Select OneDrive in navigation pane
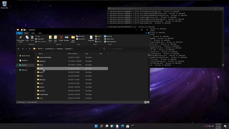 25,61
